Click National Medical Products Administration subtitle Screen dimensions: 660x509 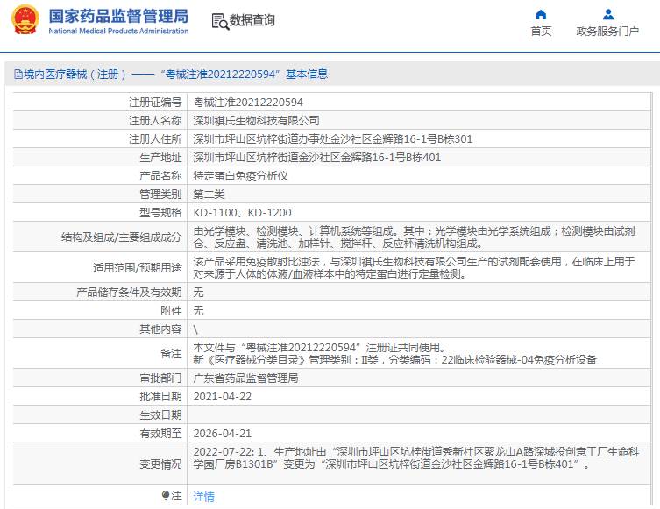[118, 32]
